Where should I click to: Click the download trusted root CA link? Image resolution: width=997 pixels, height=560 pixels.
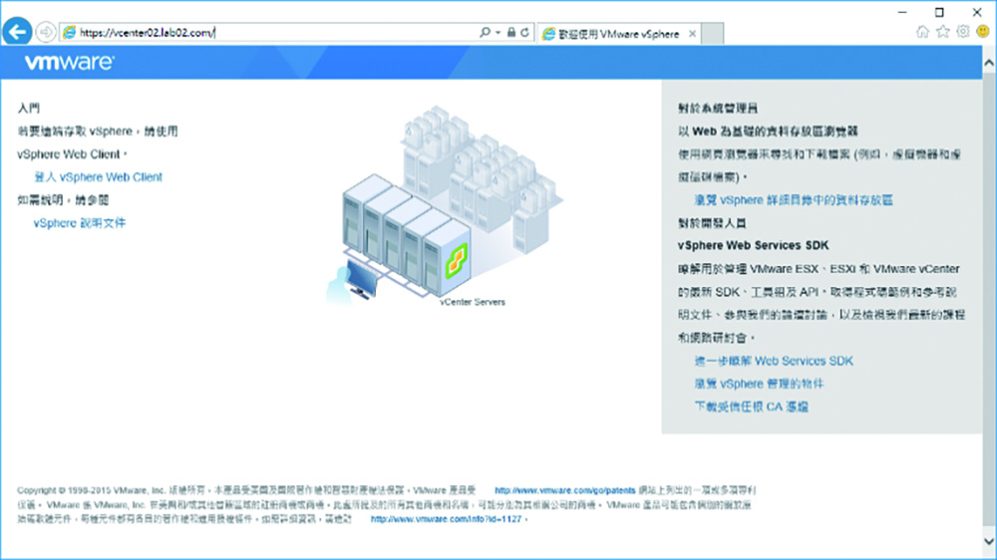coord(751,407)
